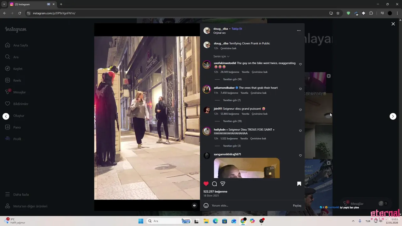Image resolution: width=402 pixels, height=226 pixels.
Task: Like sangamnikhilraj5671's comment
Action: [x=300, y=155]
